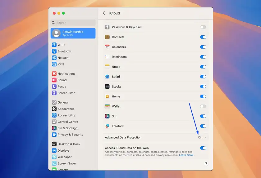Click the Reminders list icon
Screen dimensions: 261x178
tap(107, 57)
